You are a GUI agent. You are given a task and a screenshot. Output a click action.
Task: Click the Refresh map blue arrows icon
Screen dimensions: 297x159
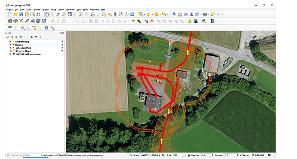point(132,15)
